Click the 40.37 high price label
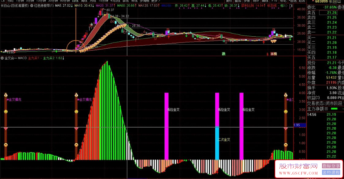 110,10
